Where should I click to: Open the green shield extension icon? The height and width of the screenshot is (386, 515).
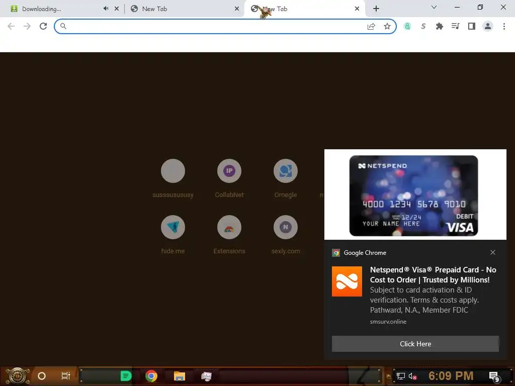[x=407, y=26]
